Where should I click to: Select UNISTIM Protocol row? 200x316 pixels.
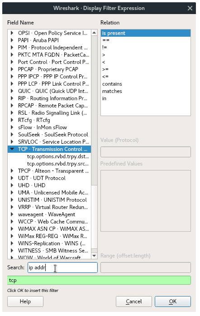(49, 200)
